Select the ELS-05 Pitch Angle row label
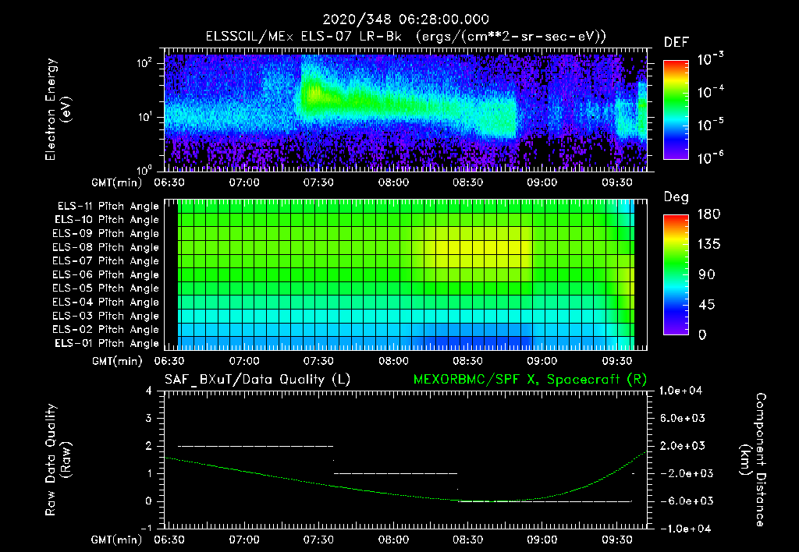This screenshot has width=799, height=552. click(x=106, y=288)
